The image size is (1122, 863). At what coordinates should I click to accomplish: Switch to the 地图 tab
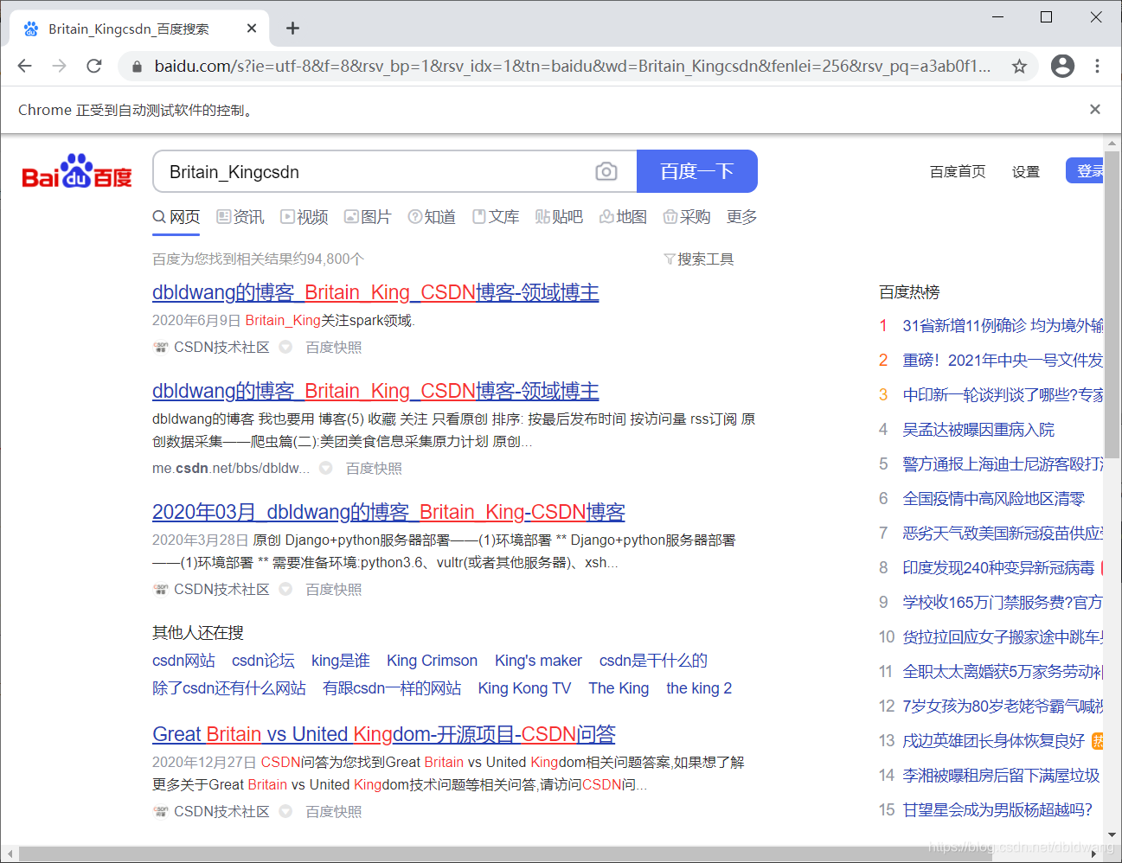(x=623, y=217)
